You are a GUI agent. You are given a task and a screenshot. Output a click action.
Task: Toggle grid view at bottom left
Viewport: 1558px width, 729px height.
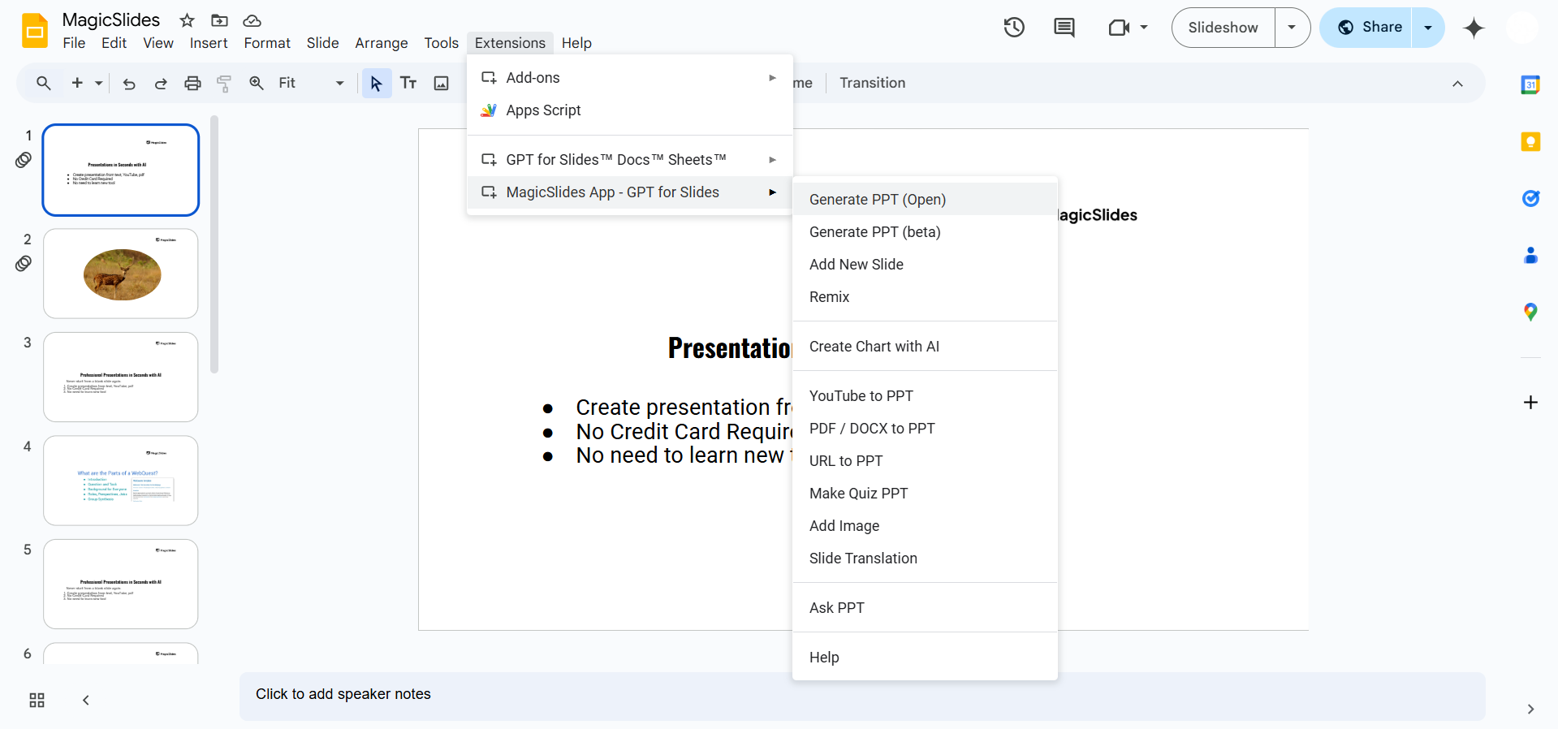tap(37, 700)
